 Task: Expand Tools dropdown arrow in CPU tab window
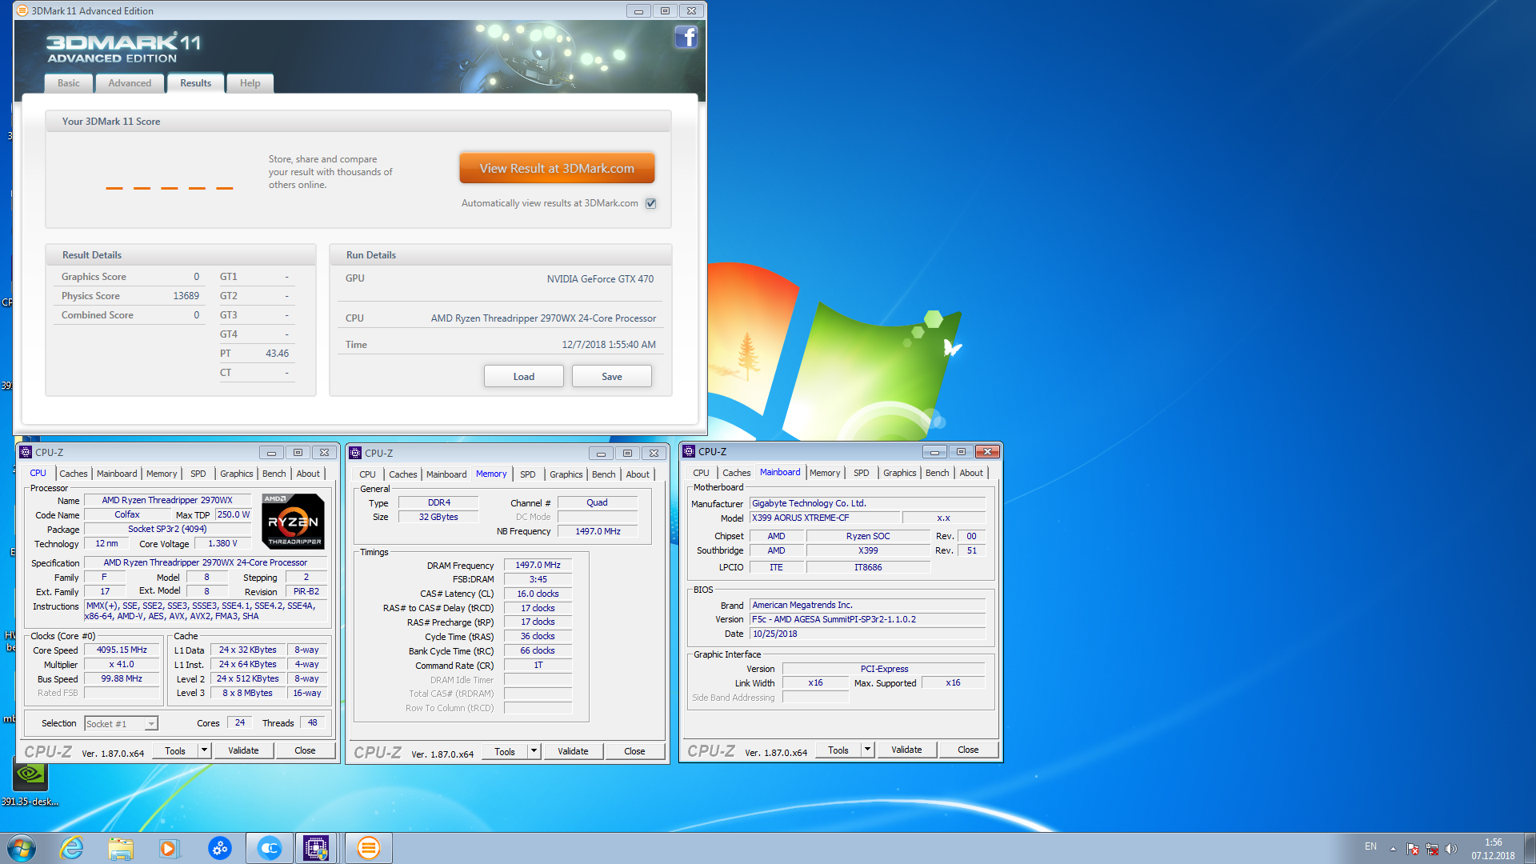[204, 750]
